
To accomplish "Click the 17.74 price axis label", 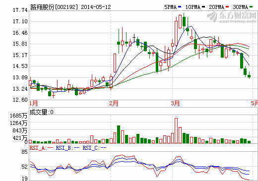I will [20, 10].
